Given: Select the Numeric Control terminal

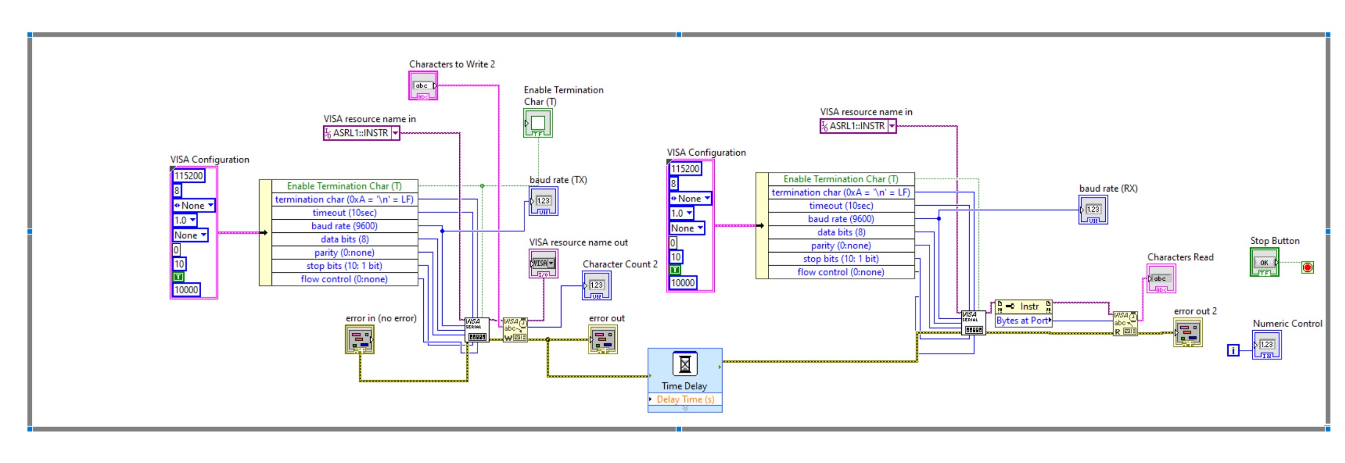Looking at the screenshot, I should [1267, 345].
